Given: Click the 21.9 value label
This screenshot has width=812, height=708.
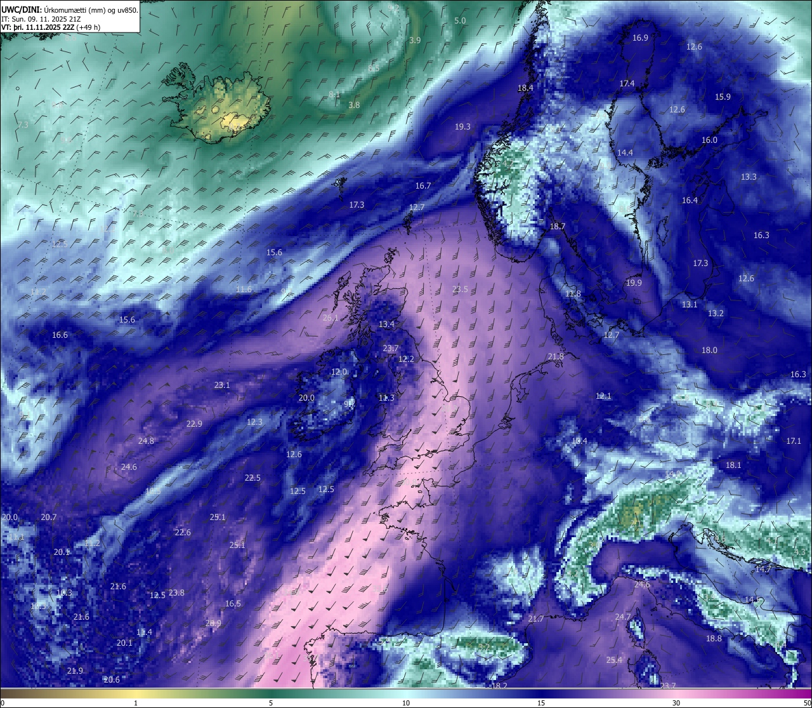Looking at the screenshot, I should [x=75, y=671].
